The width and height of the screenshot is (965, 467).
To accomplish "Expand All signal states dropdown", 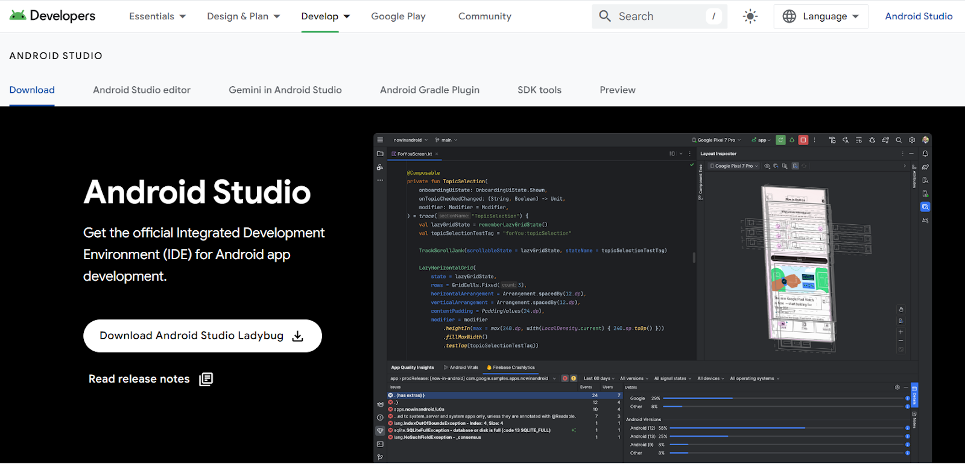I will [672, 378].
